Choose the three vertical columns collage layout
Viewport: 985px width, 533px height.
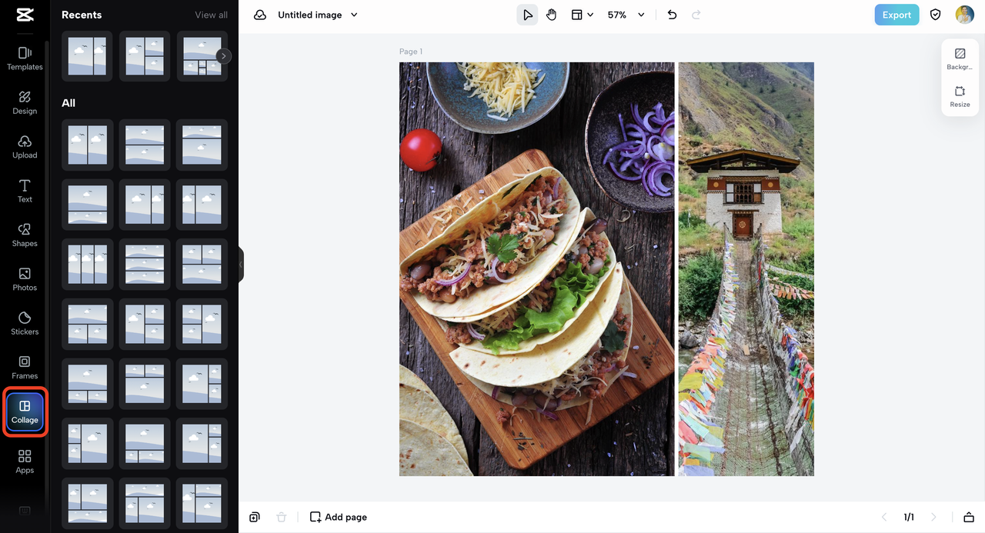[87, 264]
